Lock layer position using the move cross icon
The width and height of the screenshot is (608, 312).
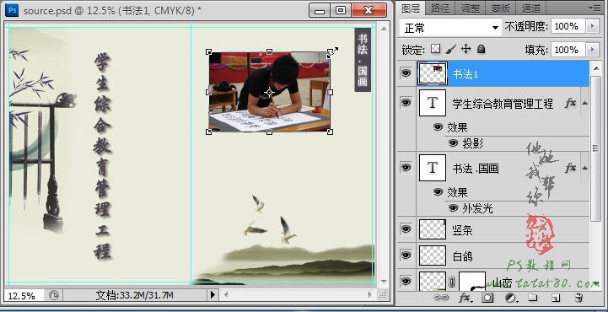click(465, 49)
